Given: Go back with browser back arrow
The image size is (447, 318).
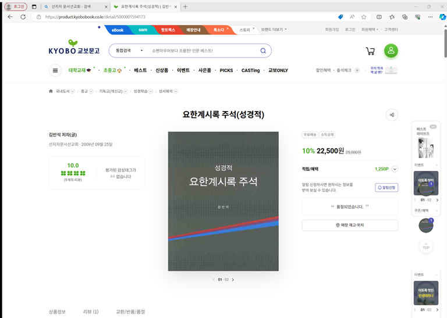Looking at the screenshot, I should [x=10, y=17].
